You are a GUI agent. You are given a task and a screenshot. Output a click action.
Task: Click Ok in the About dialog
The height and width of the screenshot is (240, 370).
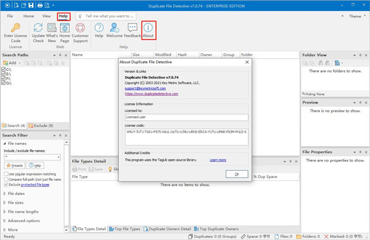coord(237,174)
